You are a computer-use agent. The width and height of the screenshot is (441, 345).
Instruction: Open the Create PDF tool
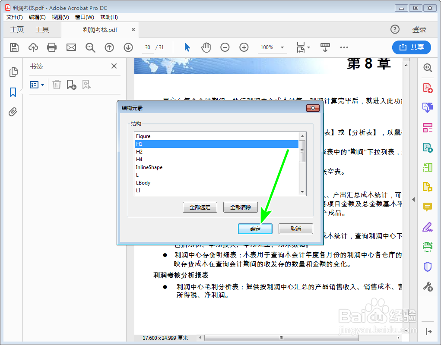pos(428,88)
